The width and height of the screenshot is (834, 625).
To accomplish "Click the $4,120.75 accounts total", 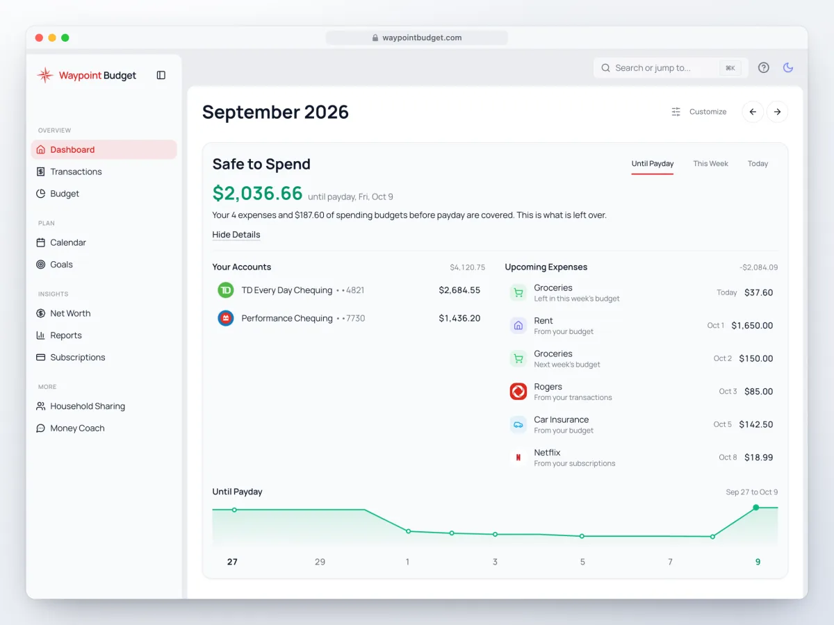I will tap(468, 267).
